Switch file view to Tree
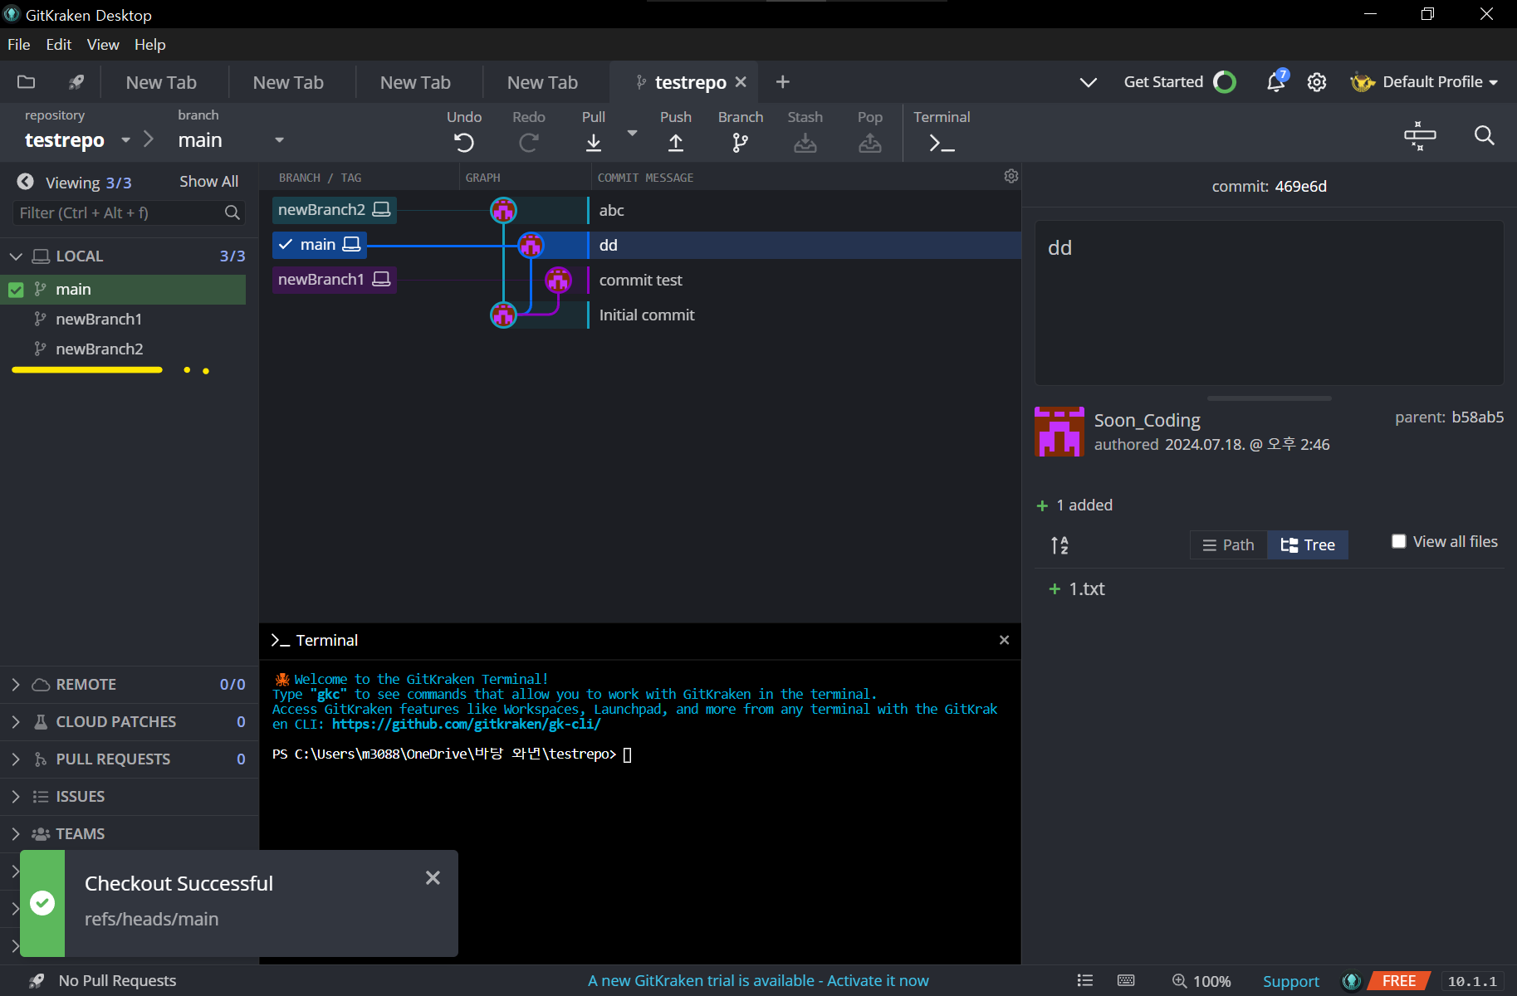Viewport: 1517px width, 996px height. point(1308,544)
